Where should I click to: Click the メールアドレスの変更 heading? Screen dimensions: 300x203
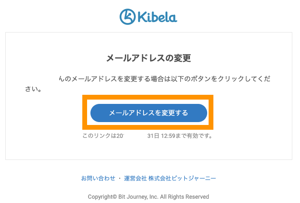coord(148,58)
